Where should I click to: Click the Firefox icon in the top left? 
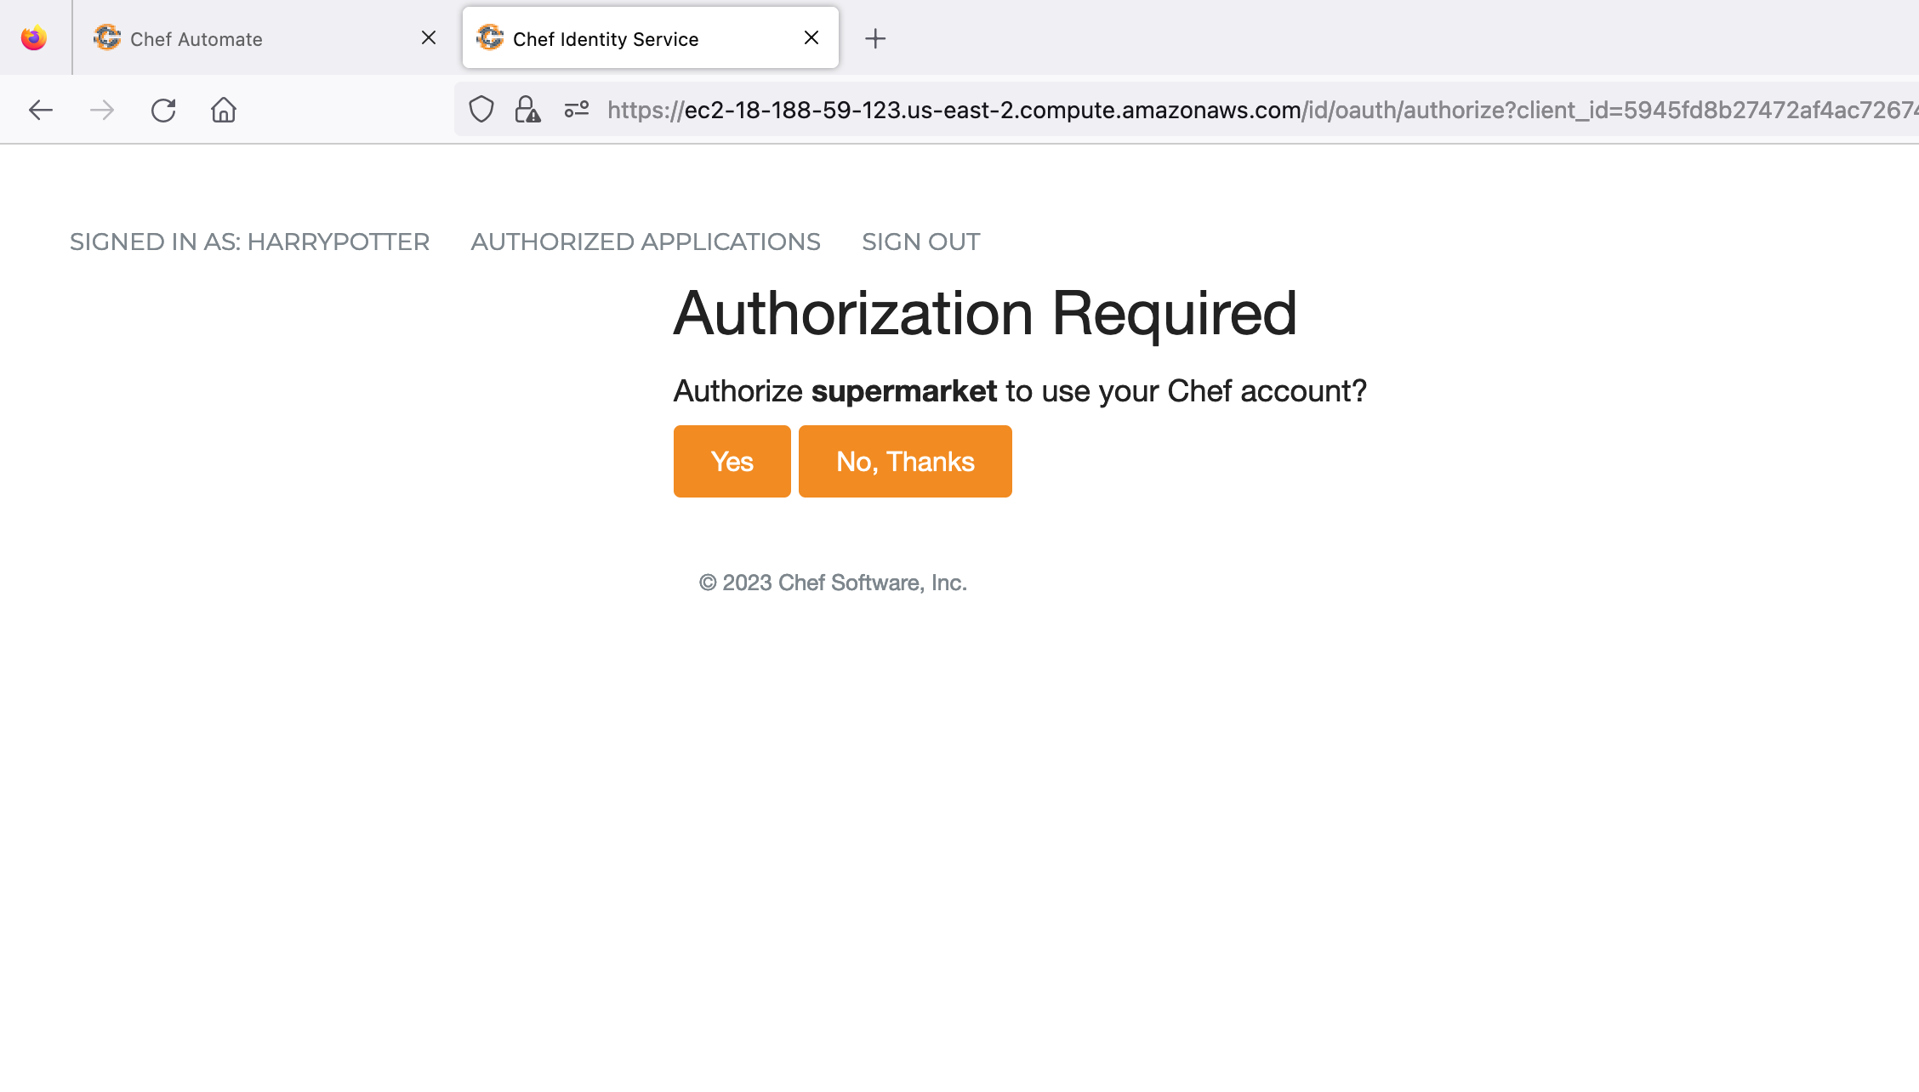(x=33, y=37)
